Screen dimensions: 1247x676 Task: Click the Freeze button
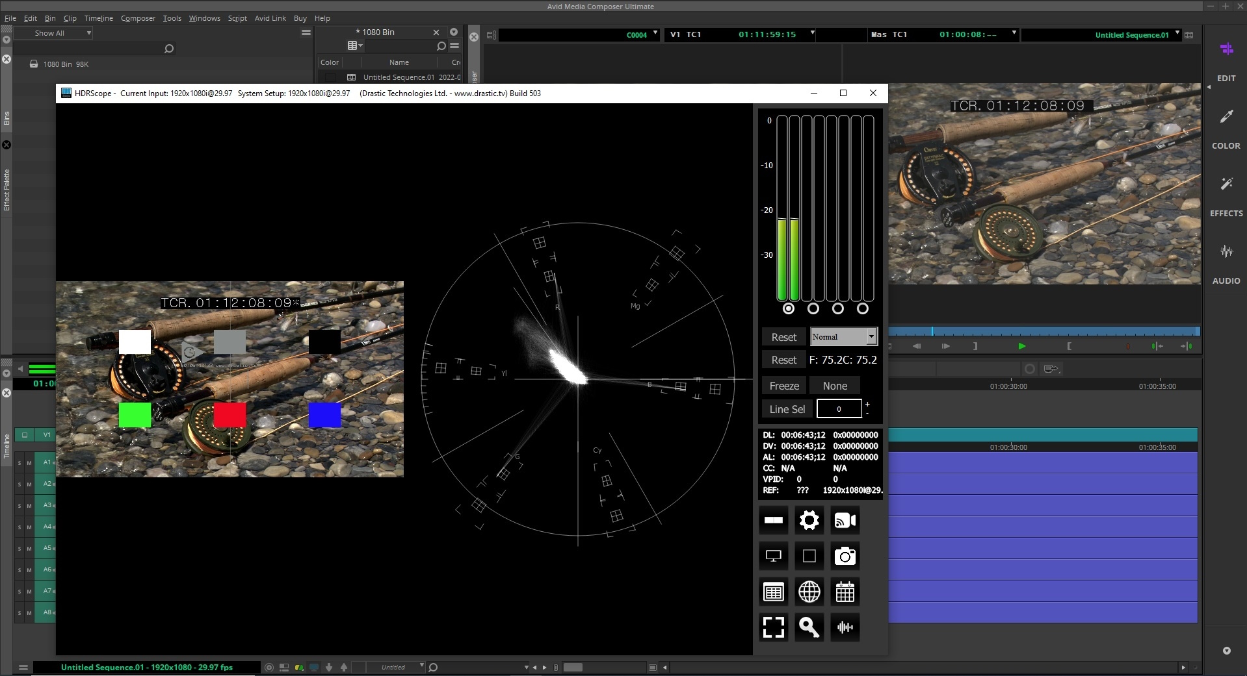[784, 386]
